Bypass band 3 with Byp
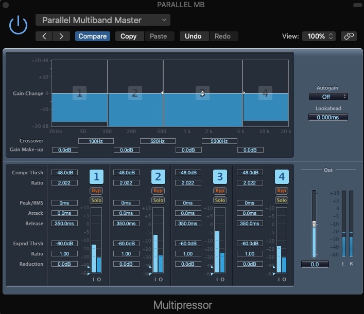The image size is (364, 314). 220,191
